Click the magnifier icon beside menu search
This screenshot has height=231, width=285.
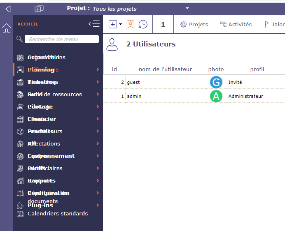click(x=19, y=39)
